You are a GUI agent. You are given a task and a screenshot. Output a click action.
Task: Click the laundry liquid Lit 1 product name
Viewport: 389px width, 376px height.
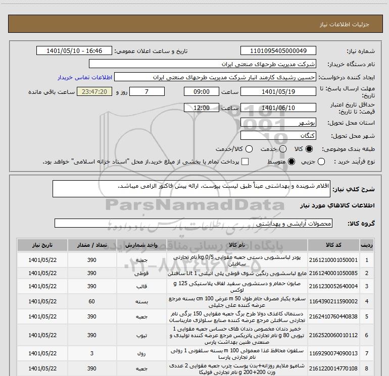click(x=237, y=274)
